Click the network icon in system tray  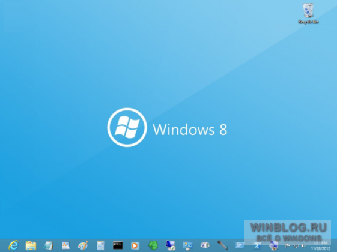296,245
